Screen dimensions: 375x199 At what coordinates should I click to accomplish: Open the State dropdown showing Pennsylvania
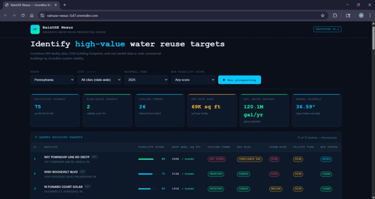[53, 80]
